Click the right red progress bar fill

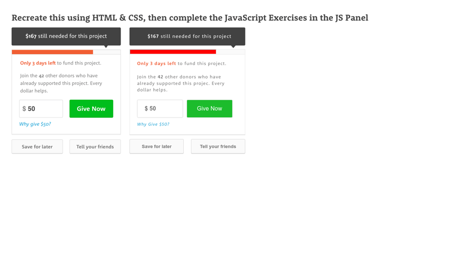pos(173,52)
